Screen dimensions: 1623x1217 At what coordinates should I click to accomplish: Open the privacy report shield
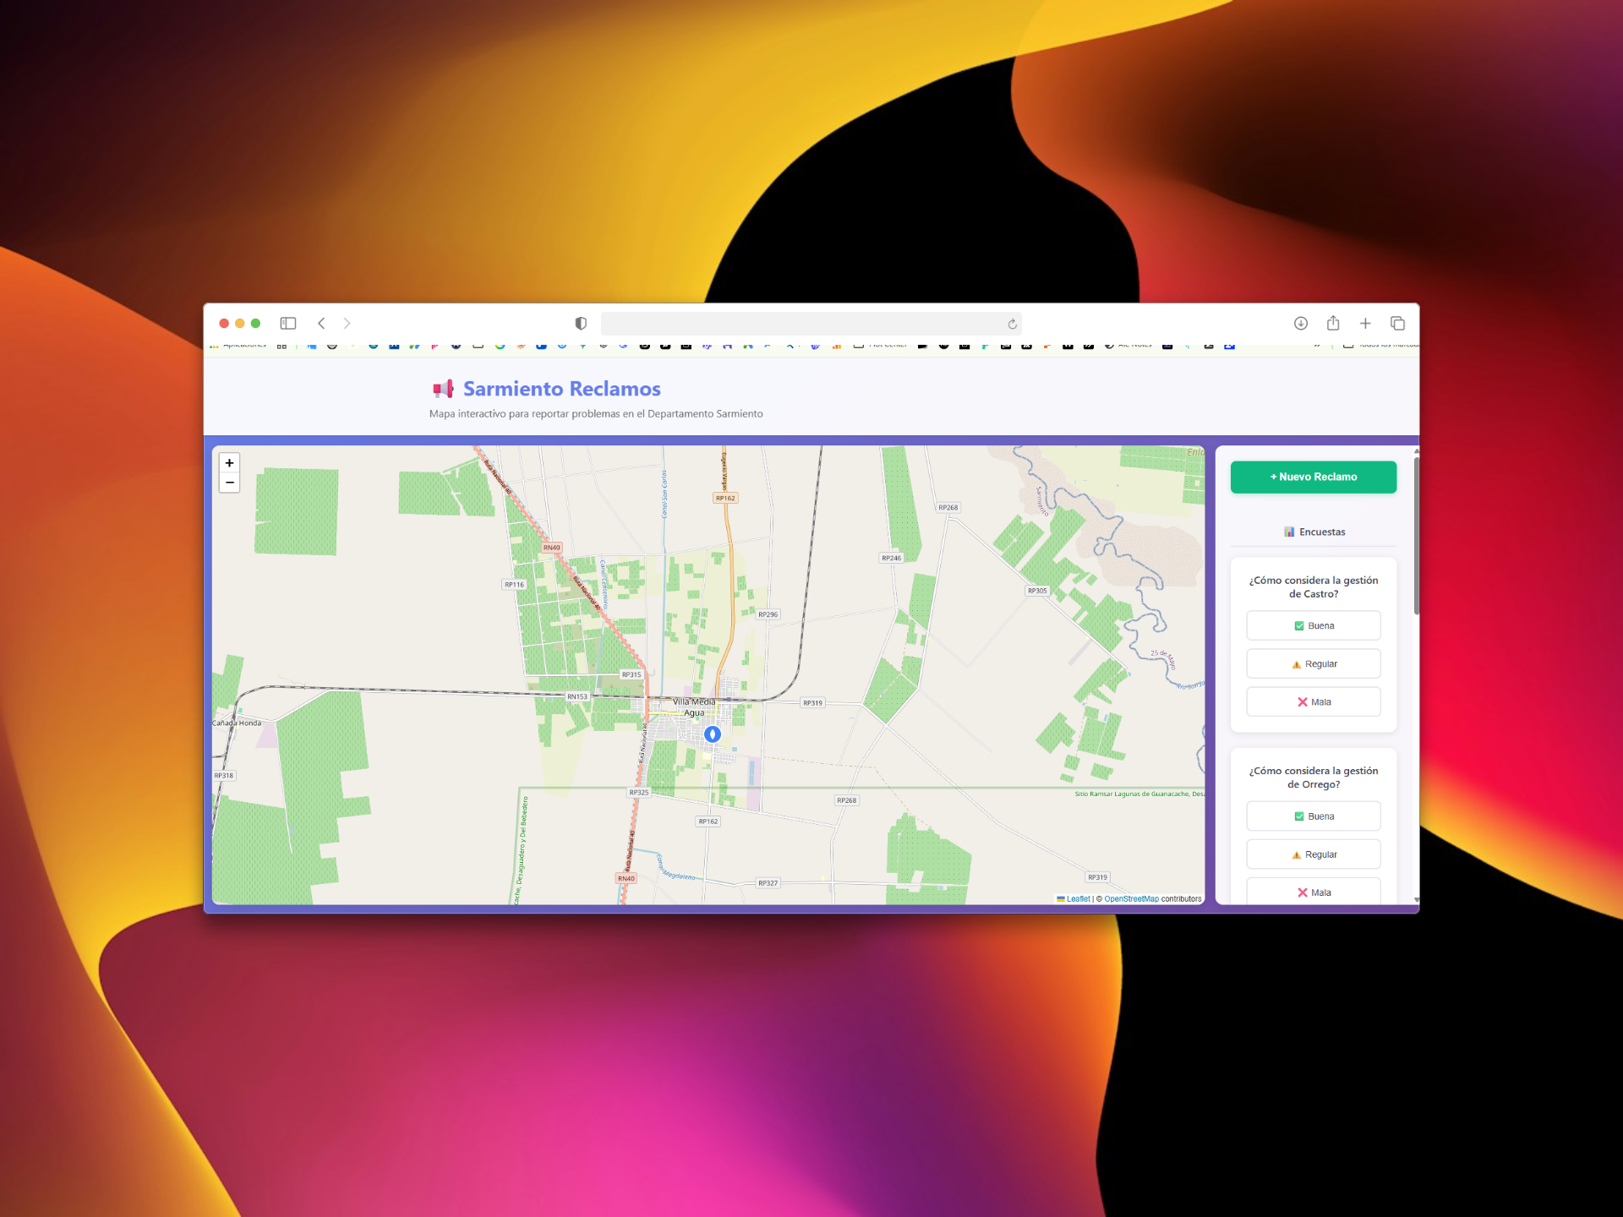coord(581,324)
